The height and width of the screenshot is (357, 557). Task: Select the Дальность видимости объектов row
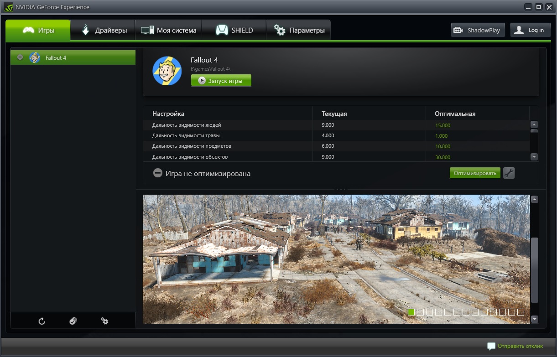click(336, 157)
